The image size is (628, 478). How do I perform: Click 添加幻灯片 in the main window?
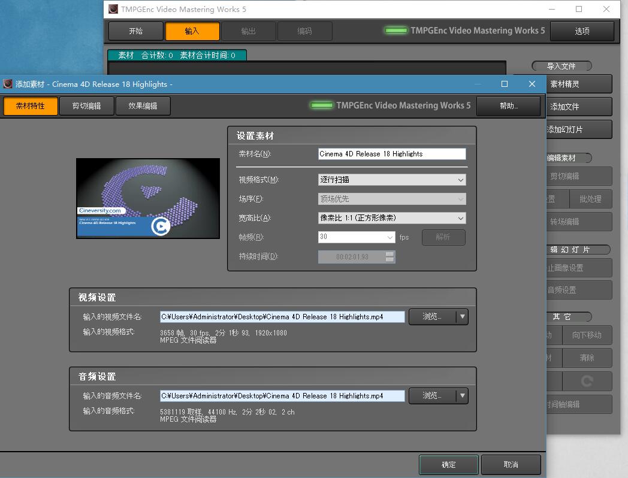pyautogui.click(x=579, y=130)
